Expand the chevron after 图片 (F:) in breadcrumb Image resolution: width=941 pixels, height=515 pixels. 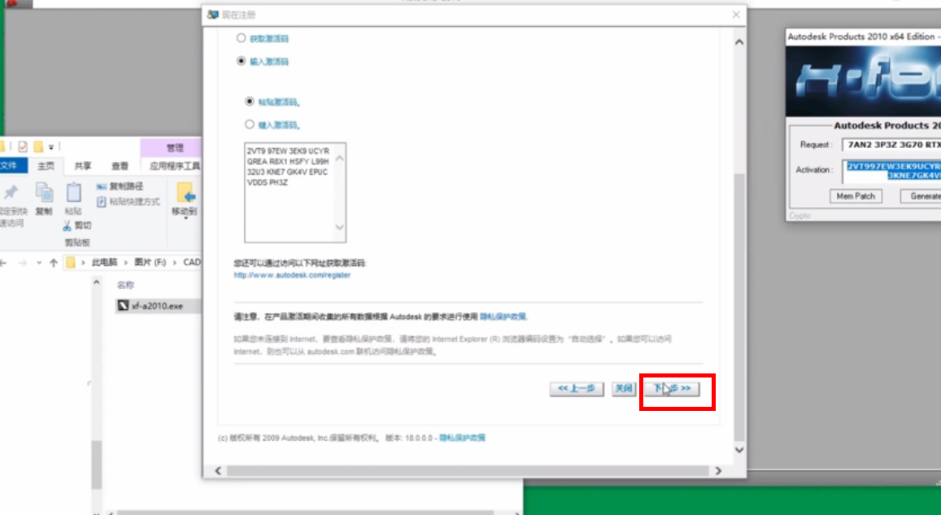175,262
